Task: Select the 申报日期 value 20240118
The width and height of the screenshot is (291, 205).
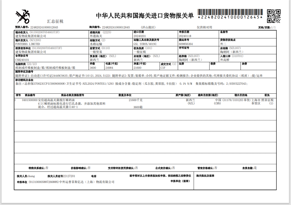Action: pyautogui.click(x=185, y=36)
